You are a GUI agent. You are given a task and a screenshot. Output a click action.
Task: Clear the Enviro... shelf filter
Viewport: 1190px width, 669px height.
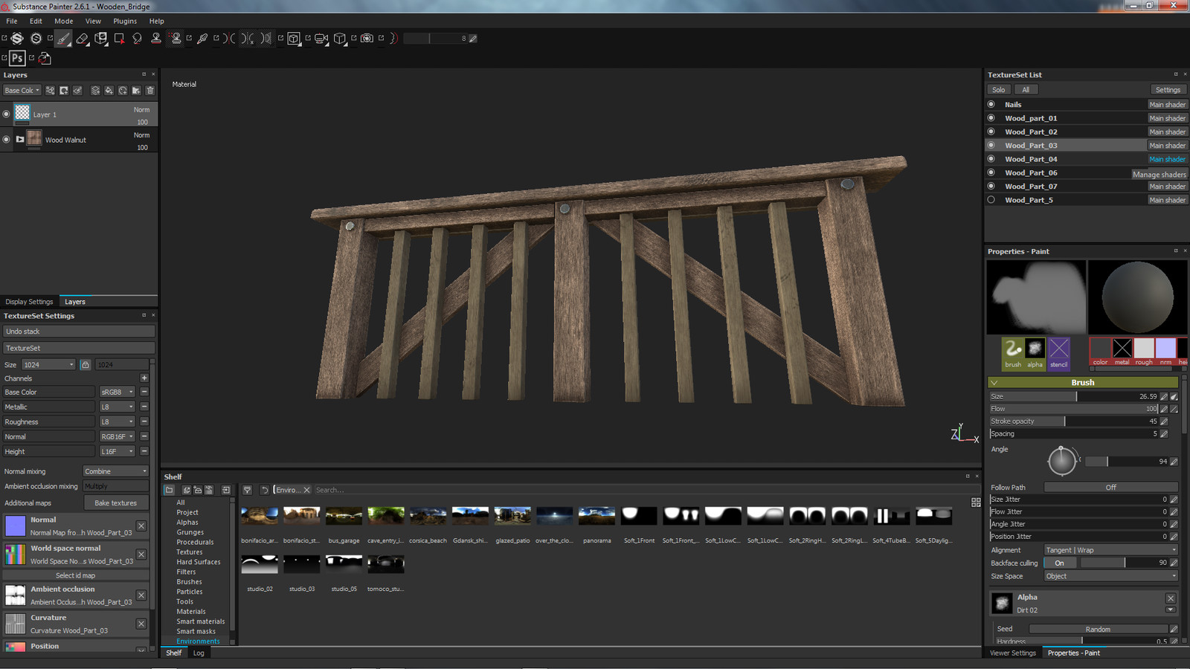(306, 490)
